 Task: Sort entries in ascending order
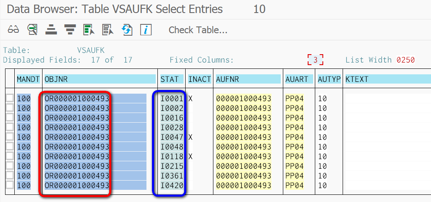pyautogui.click(x=51, y=29)
